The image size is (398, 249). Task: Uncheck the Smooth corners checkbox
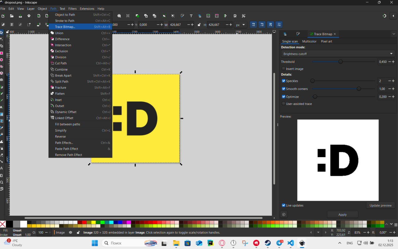[x=284, y=89]
